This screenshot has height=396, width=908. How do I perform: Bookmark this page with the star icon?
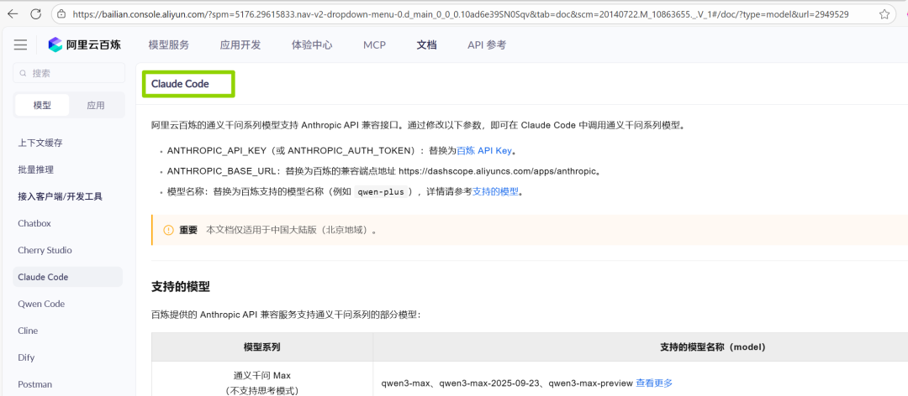click(884, 14)
